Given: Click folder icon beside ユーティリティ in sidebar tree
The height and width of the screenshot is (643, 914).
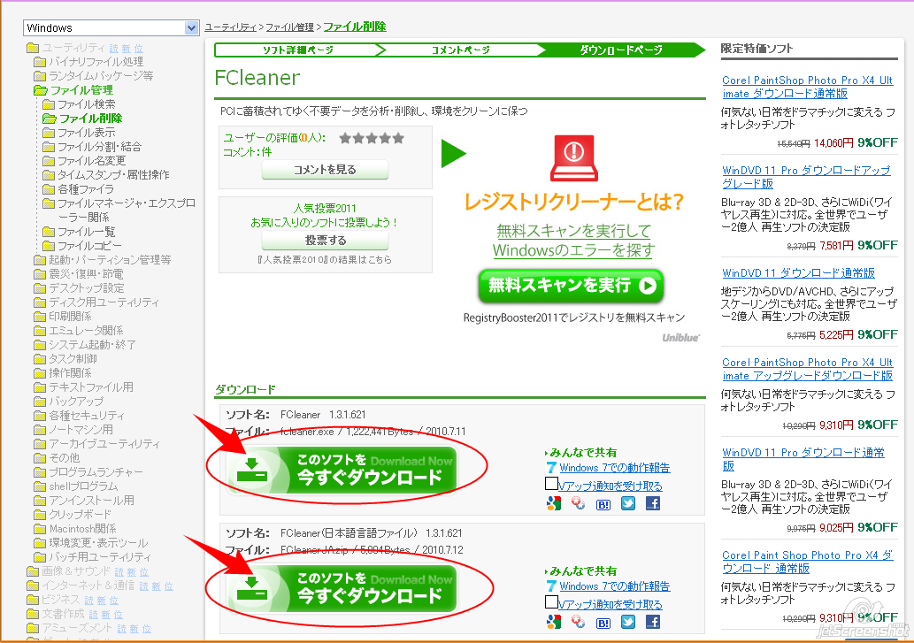Looking at the screenshot, I should point(33,48).
